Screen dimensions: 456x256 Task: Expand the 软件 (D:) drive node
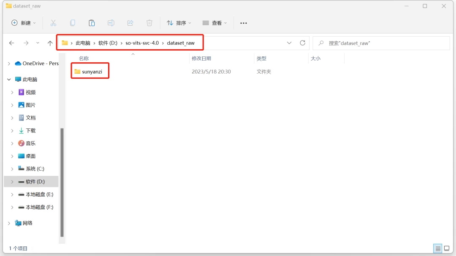point(12,182)
